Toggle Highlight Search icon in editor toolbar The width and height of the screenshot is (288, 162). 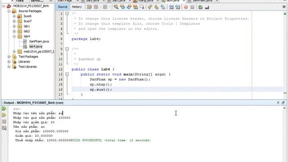(135, 7)
